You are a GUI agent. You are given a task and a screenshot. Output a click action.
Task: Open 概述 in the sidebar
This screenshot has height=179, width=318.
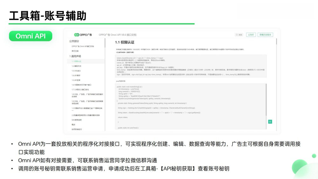point(73,124)
